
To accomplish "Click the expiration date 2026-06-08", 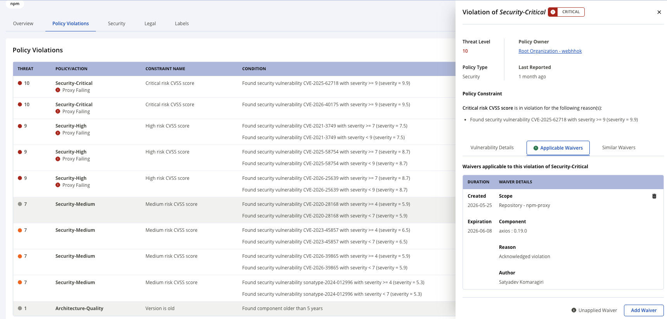I will click(480, 231).
